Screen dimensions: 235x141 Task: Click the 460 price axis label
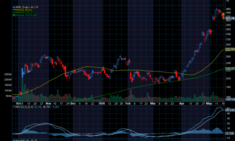[x=228, y=9]
